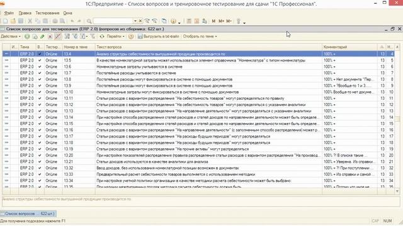Click the Disable filter funnel icon
403x226 pixels.
pyautogui.click(x=93, y=36)
